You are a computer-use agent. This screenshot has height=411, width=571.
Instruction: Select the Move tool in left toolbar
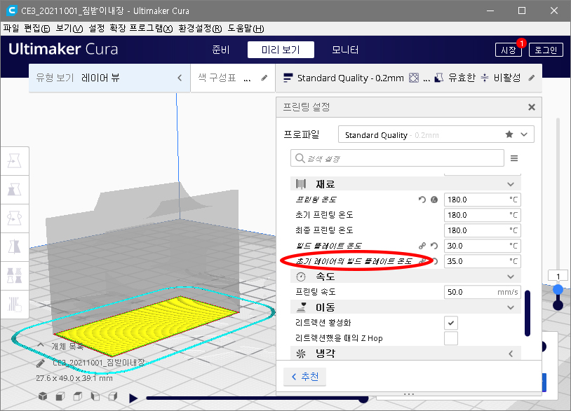(x=15, y=160)
